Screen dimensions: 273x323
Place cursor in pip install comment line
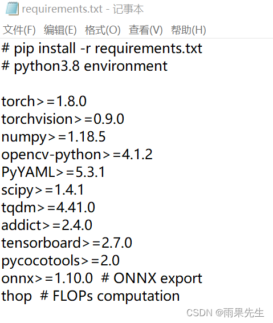click(102, 49)
